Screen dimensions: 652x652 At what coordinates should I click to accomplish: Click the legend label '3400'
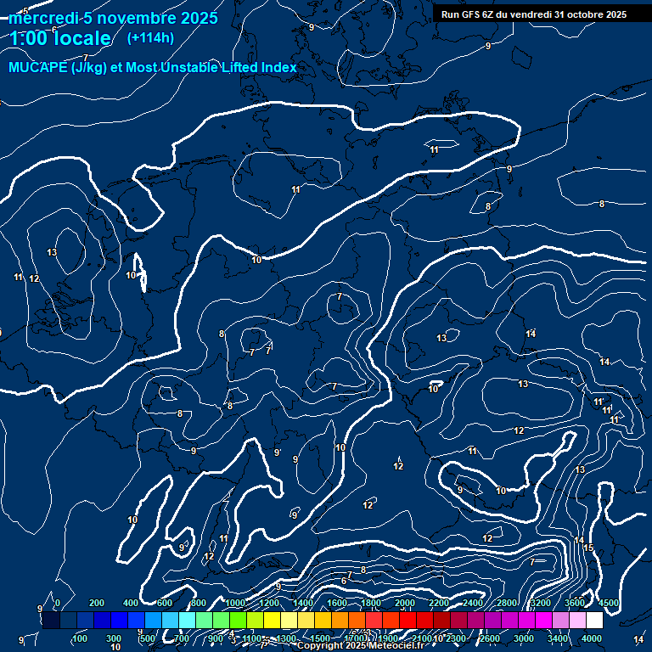[558, 638]
